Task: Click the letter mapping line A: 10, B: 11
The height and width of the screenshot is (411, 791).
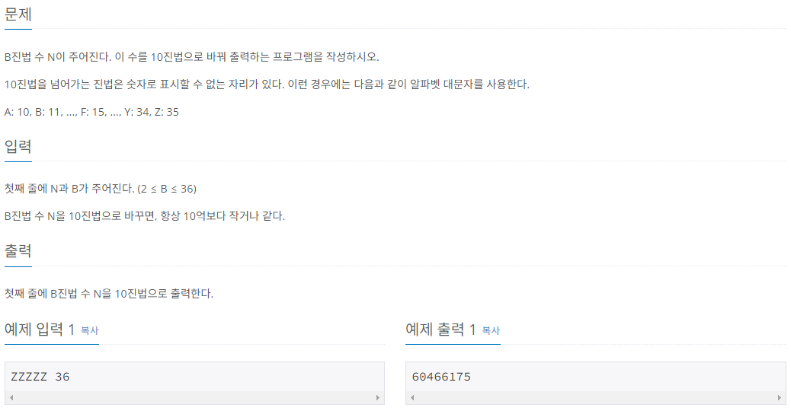Action: 91,112
